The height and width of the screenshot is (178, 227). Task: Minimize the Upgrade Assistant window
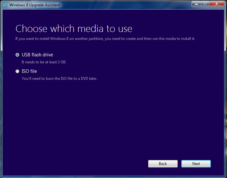tap(196, 3)
